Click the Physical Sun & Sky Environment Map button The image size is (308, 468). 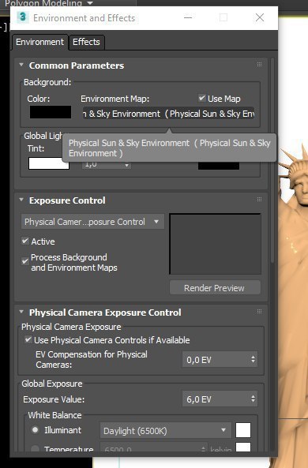point(168,114)
